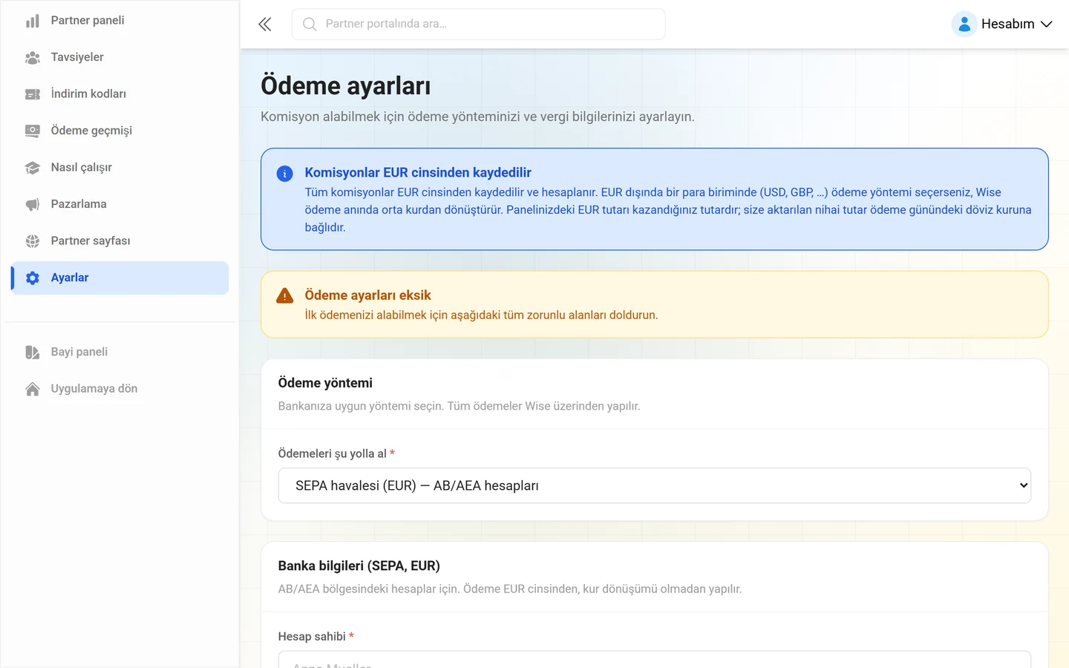1069x668 pixels.
Task: Click the warning triangle icon in the payment alert
Action: (x=284, y=296)
